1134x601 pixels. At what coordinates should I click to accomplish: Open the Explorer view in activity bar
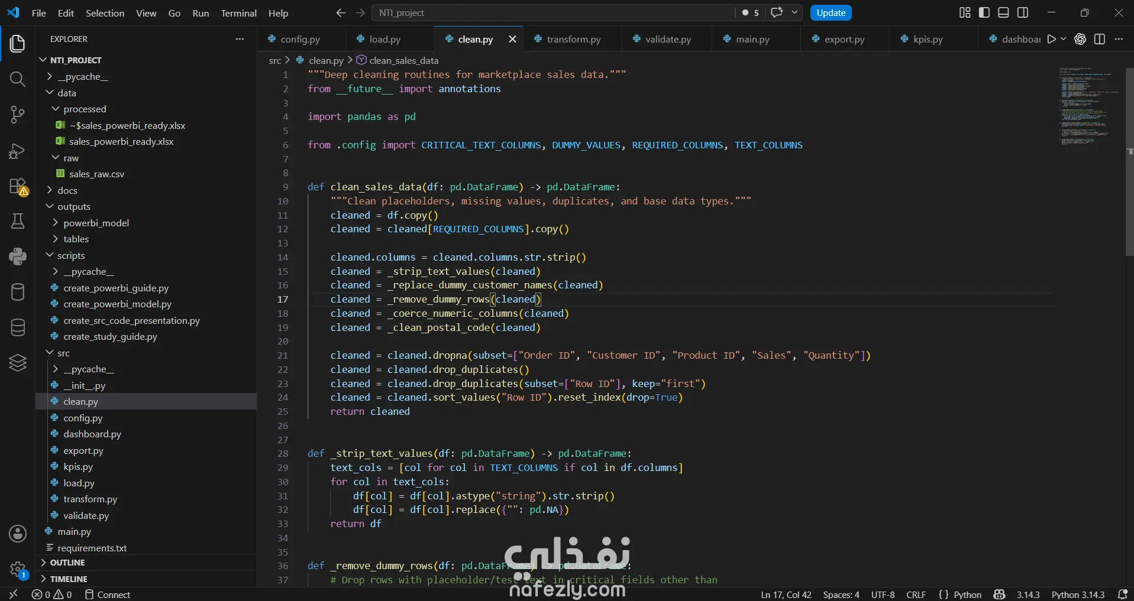[x=18, y=43]
